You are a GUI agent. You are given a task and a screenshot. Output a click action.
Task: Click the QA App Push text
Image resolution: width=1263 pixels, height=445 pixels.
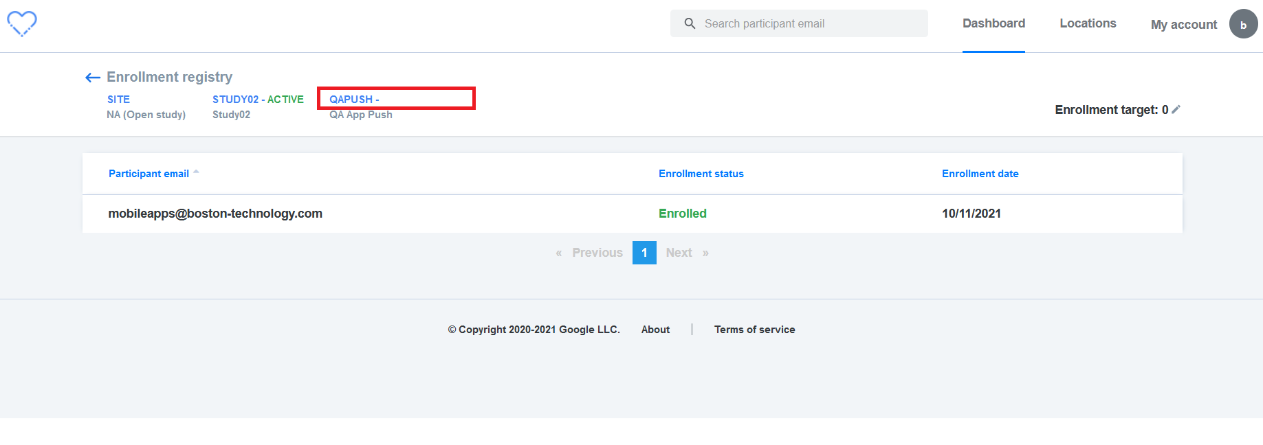(x=361, y=115)
